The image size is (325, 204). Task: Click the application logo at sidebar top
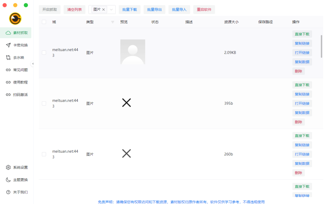pyautogui.click(x=15, y=19)
